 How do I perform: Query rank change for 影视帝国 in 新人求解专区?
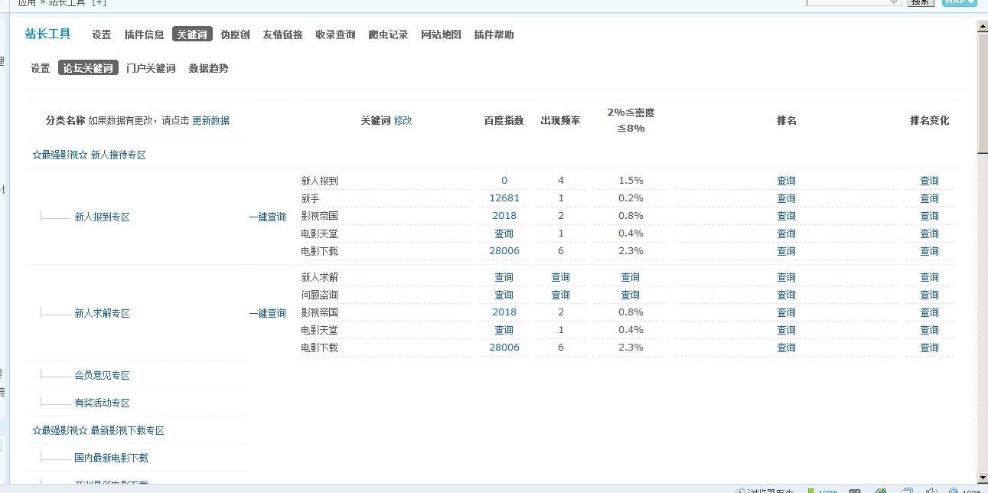tap(929, 312)
